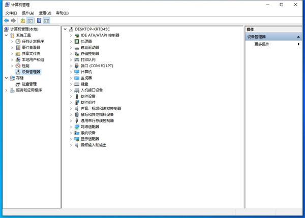Select the 键盘 device category
This screenshot has width=305, height=218.
click(x=84, y=84)
